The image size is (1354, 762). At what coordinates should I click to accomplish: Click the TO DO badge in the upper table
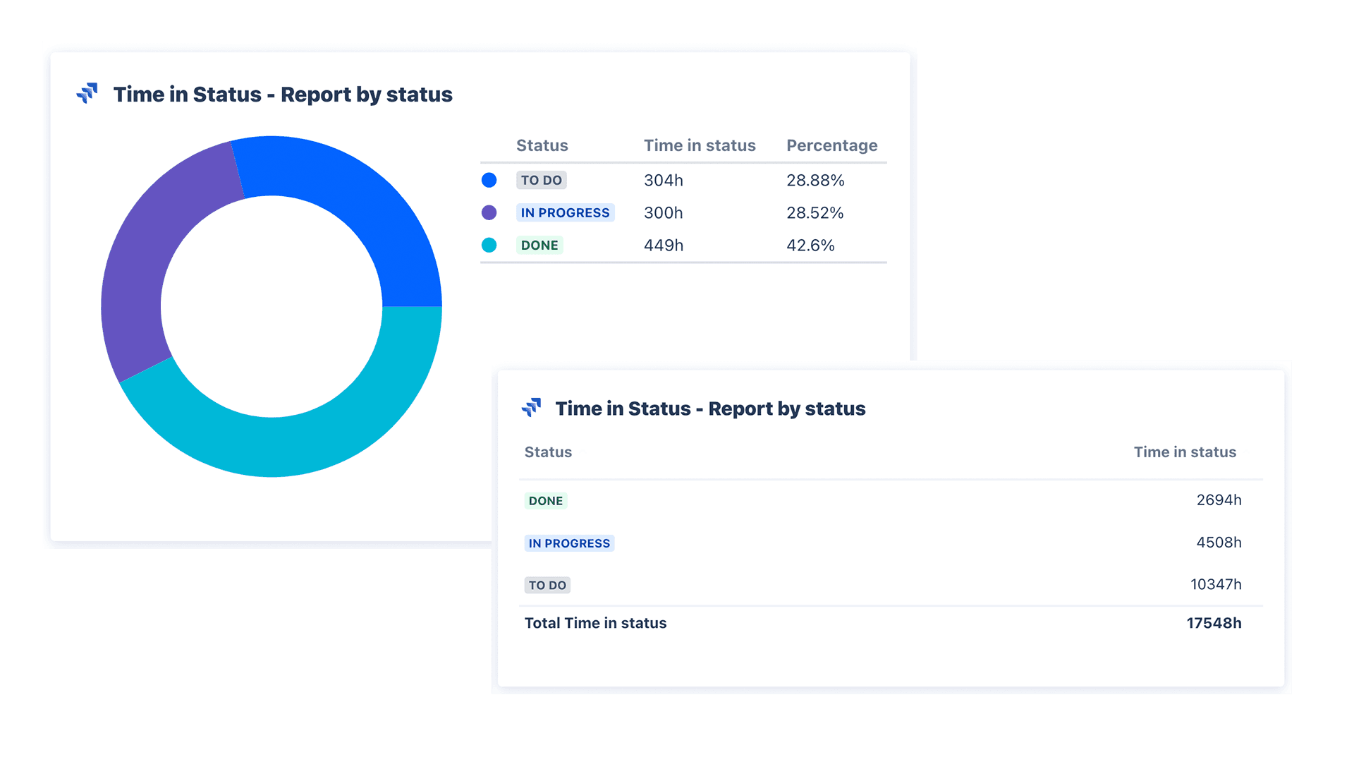pyautogui.click(x=542, y=180)
